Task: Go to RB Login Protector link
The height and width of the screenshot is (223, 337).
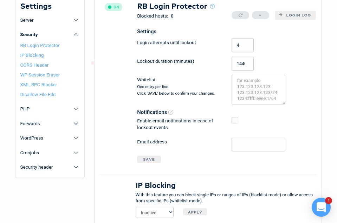Action: [x=40, y=46]
